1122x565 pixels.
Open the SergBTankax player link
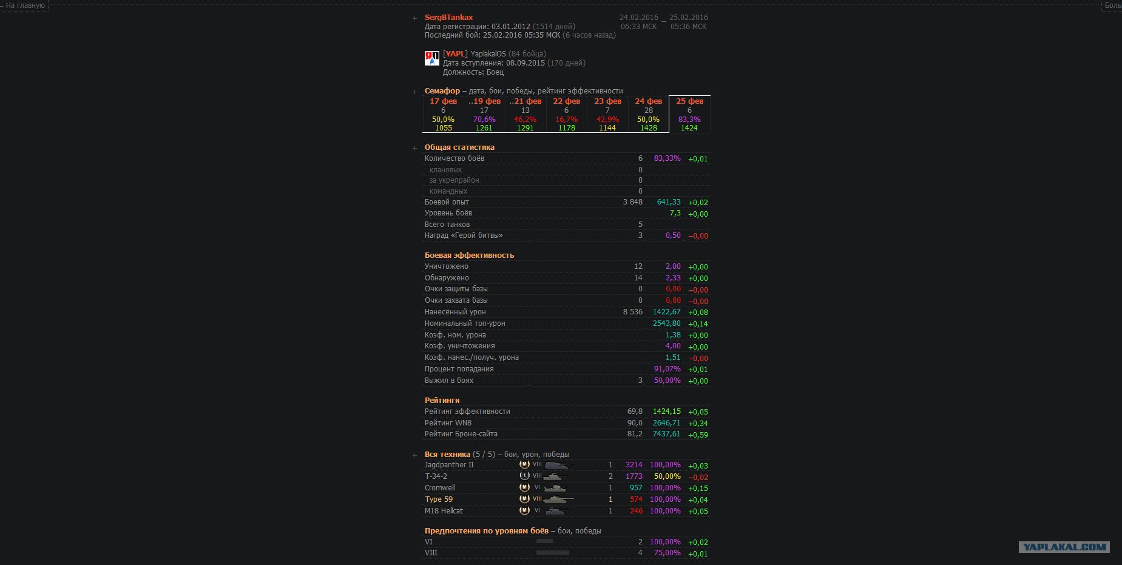coord(448,18)
